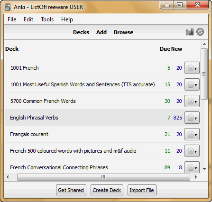
Task: Open the Help menu
Action: coord(67,19)
